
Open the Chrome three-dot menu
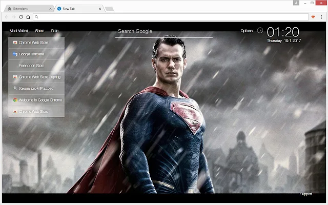321,17
